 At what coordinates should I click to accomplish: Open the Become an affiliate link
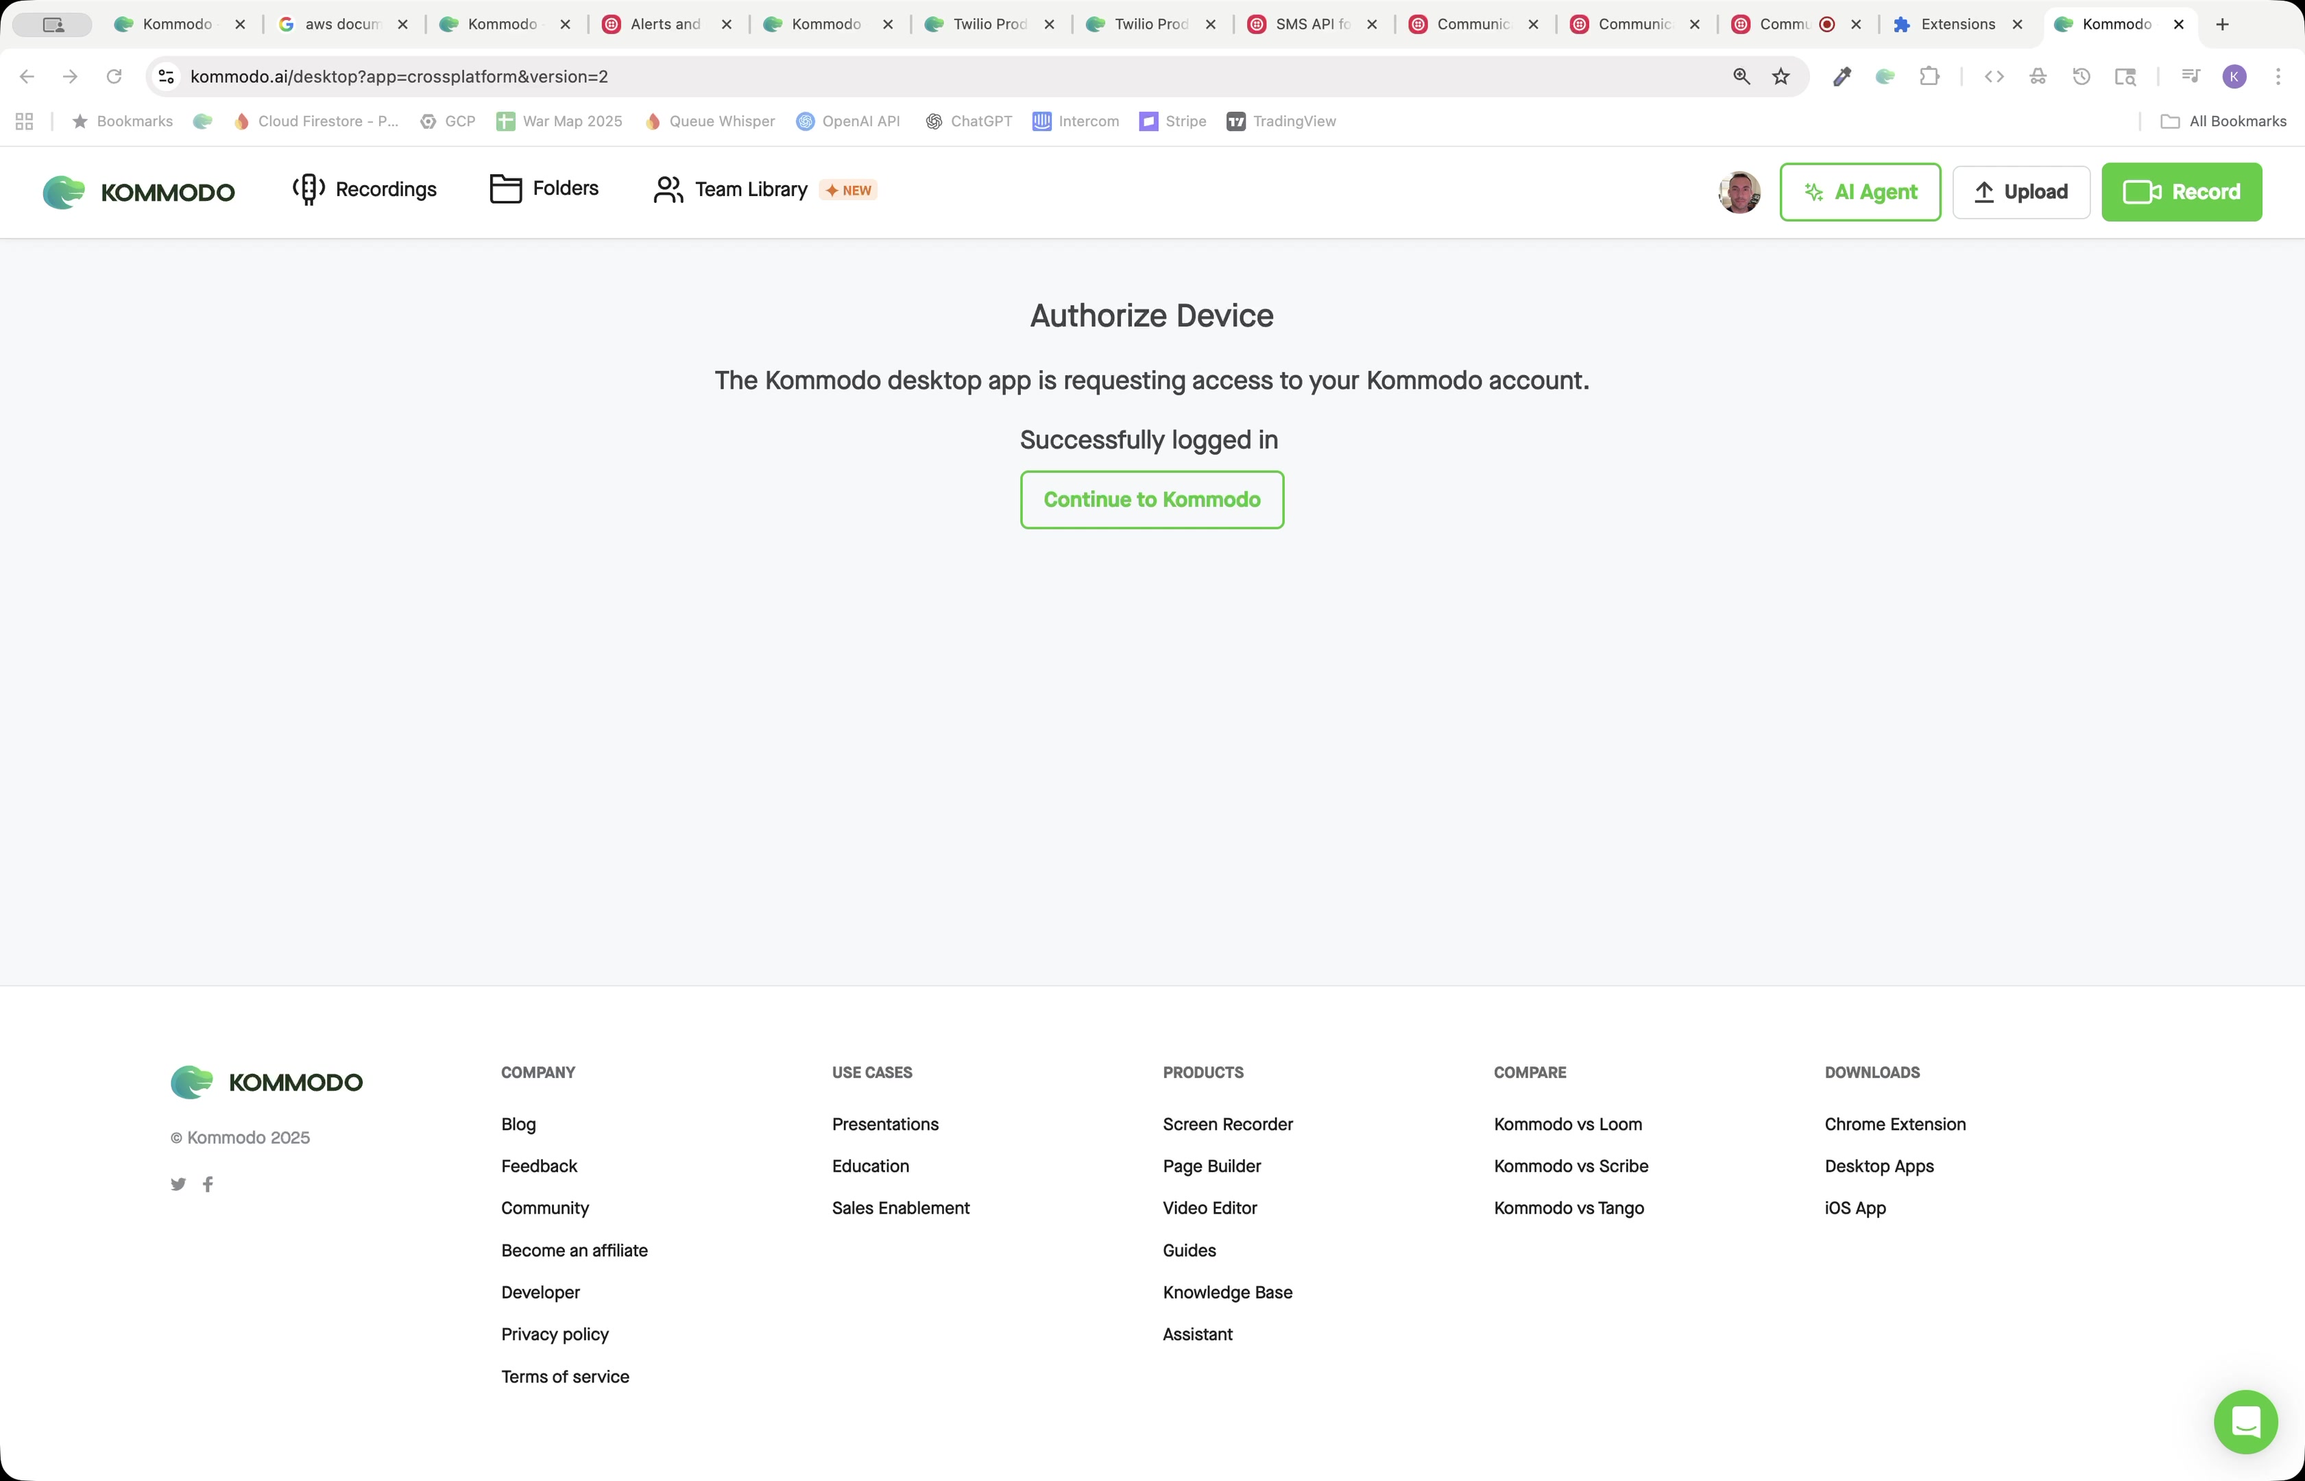[x=574, y=1250]
